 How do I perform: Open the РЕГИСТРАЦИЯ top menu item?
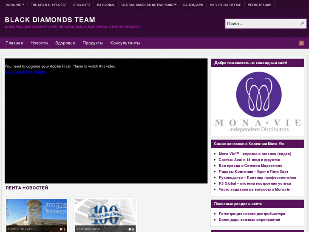[259, 5]
